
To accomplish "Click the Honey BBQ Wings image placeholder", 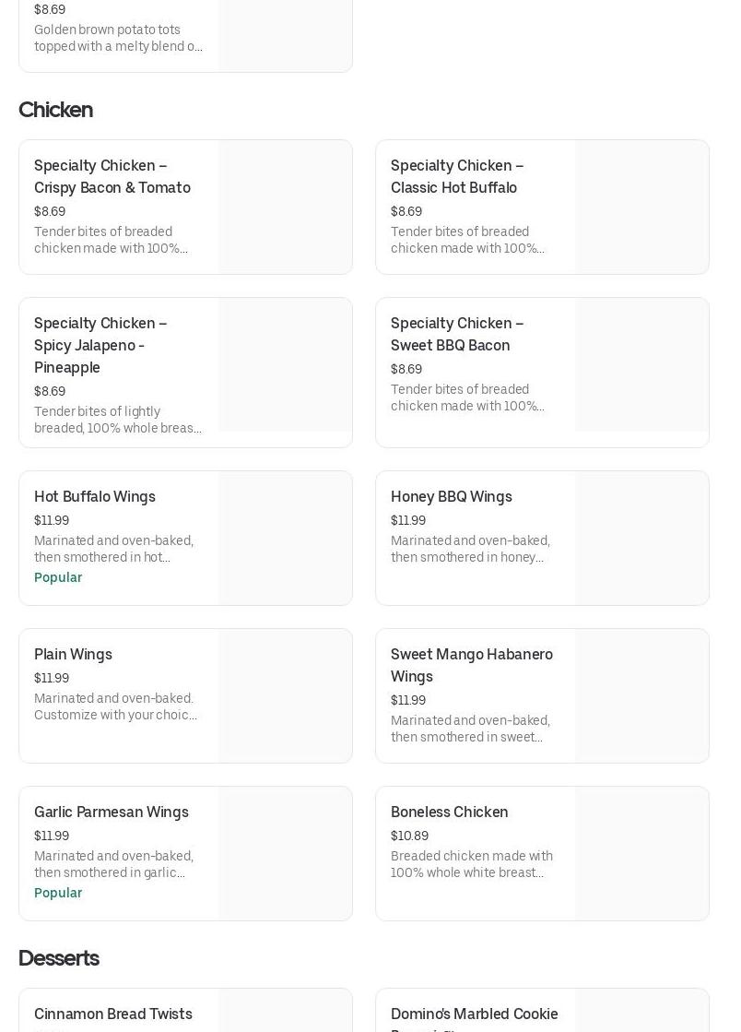I will (641, 539).
